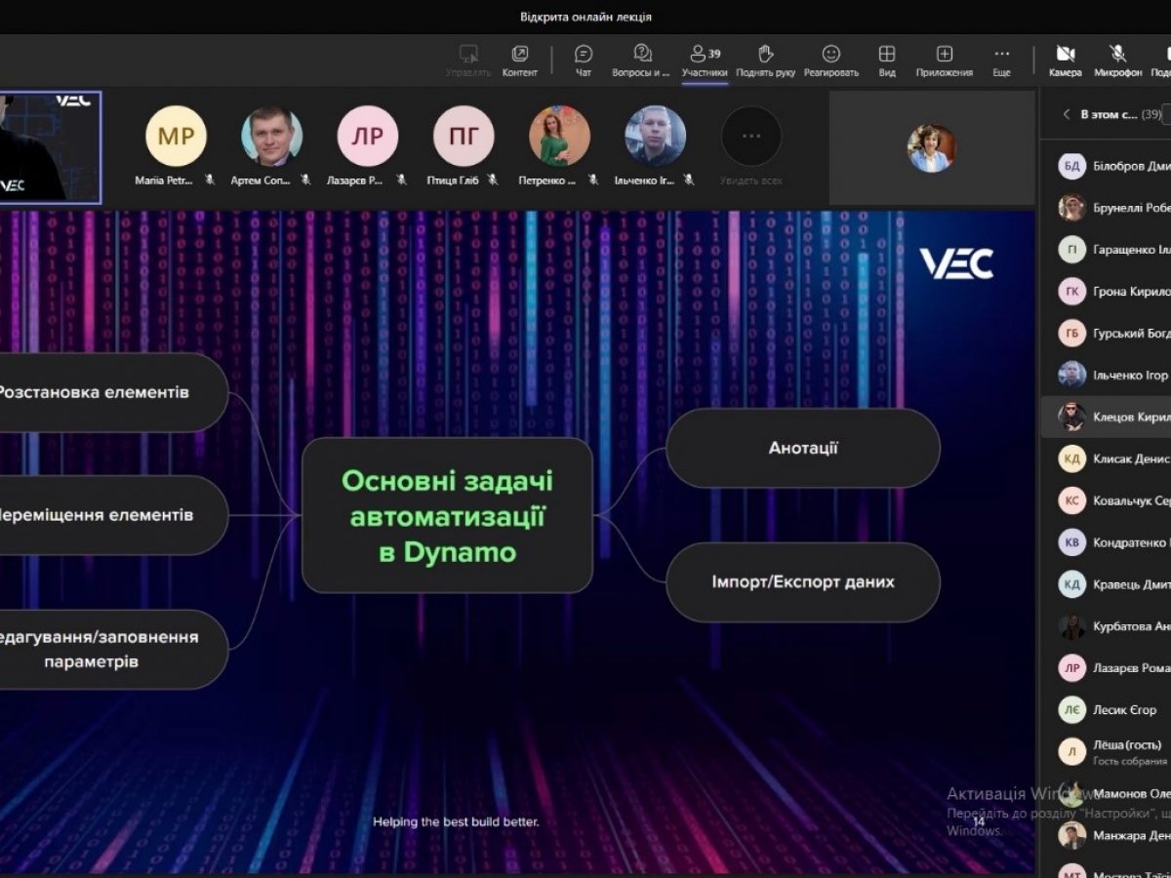Toggle the Участники participants panel

(705, 60)
